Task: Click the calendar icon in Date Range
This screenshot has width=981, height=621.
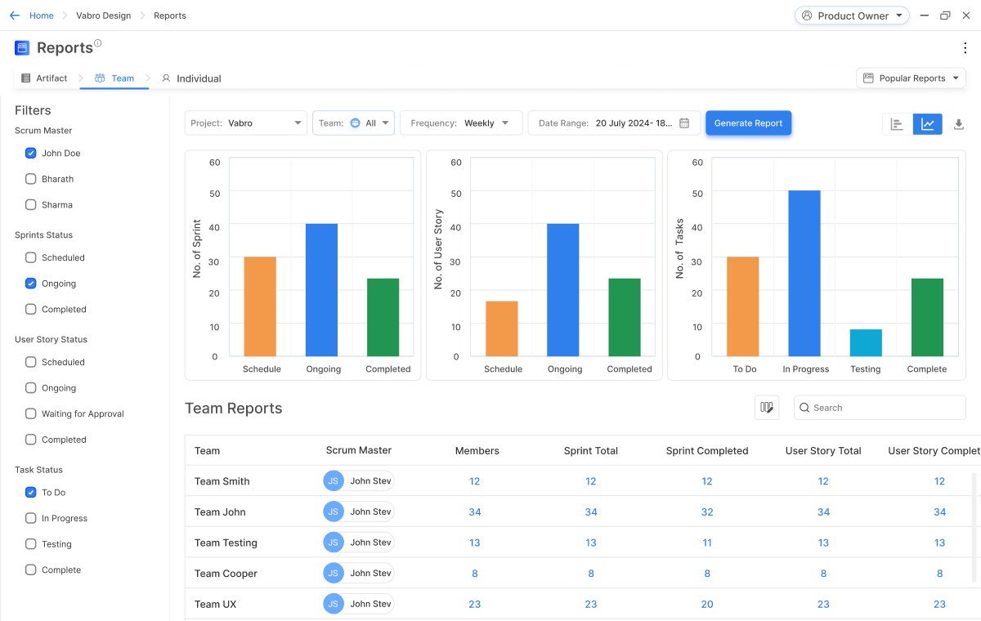Action: [684, 123]
